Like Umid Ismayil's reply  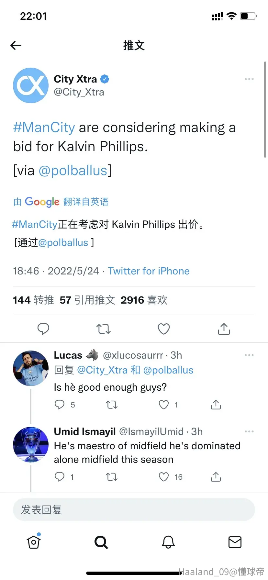point(164,477)
